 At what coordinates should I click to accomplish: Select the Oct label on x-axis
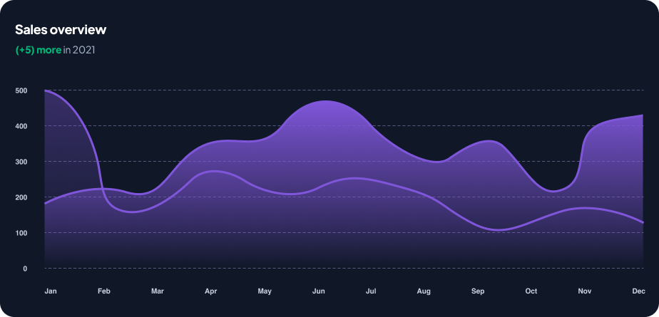click(x=531, y=291)
